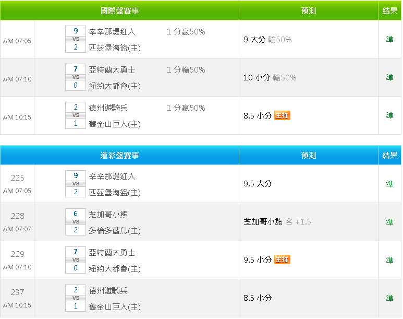The image size is (403, 319).
Task: Select 紐約大都會(主) in the 國際盤 table
Action: (x=115, y=86)
